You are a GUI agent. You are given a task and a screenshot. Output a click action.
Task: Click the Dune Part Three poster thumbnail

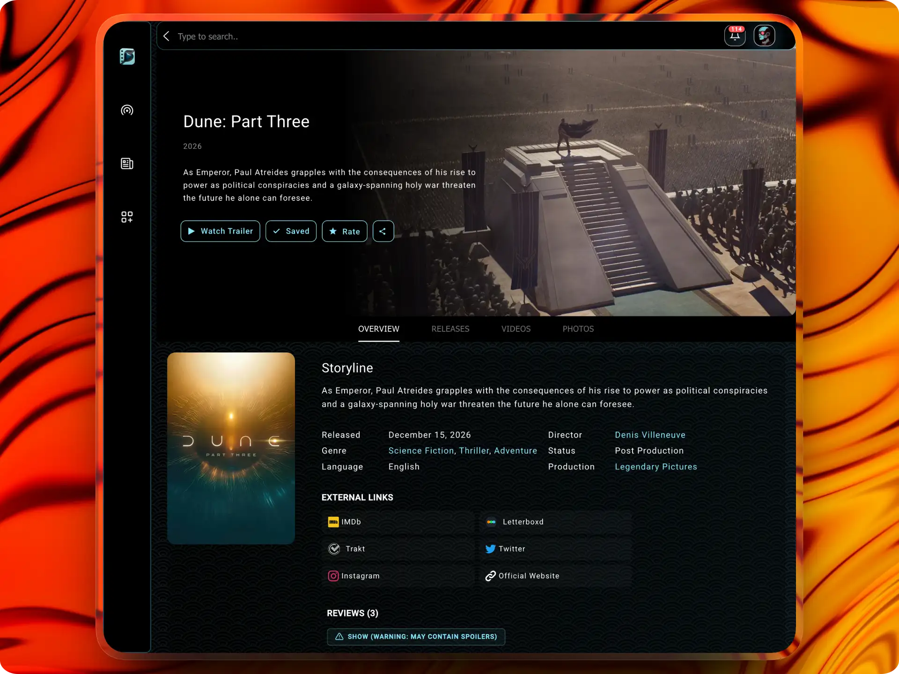click(231, 448)
